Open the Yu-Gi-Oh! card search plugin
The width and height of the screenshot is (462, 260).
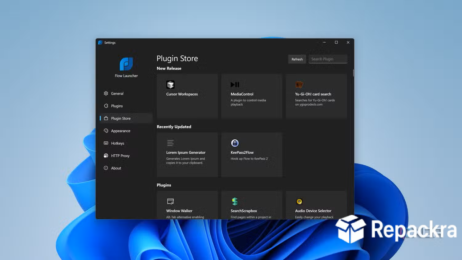tap(316, 96)
